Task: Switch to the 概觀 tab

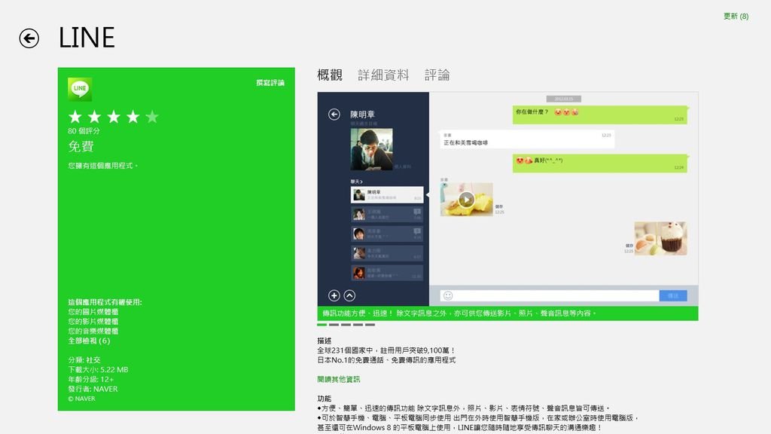Action: (330, 75)
